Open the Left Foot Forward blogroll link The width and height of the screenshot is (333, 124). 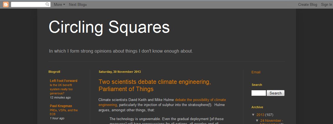[x=63, y=81]
